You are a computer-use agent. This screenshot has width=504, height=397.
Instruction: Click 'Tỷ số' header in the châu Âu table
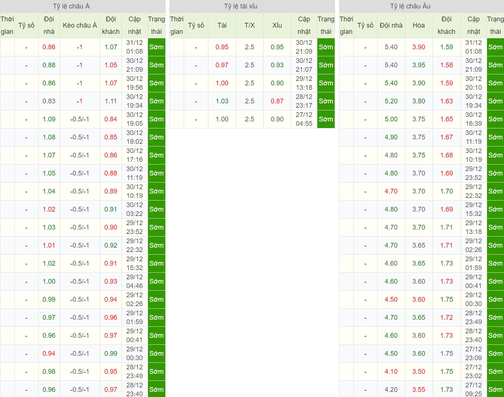coord(365,25)
